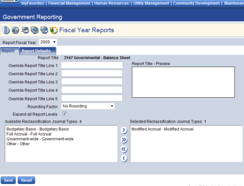The height and width of the screenshot is (186, 244).
Task: Select Full Accrual - Full Accrual entry
Action: point(29,134)
